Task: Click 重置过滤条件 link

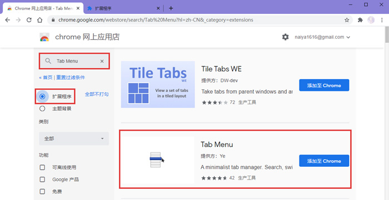Action: point(71,78)
